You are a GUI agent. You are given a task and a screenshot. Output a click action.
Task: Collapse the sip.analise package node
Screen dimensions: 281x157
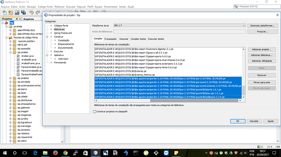pyautogui.click(x=11, y=52)
